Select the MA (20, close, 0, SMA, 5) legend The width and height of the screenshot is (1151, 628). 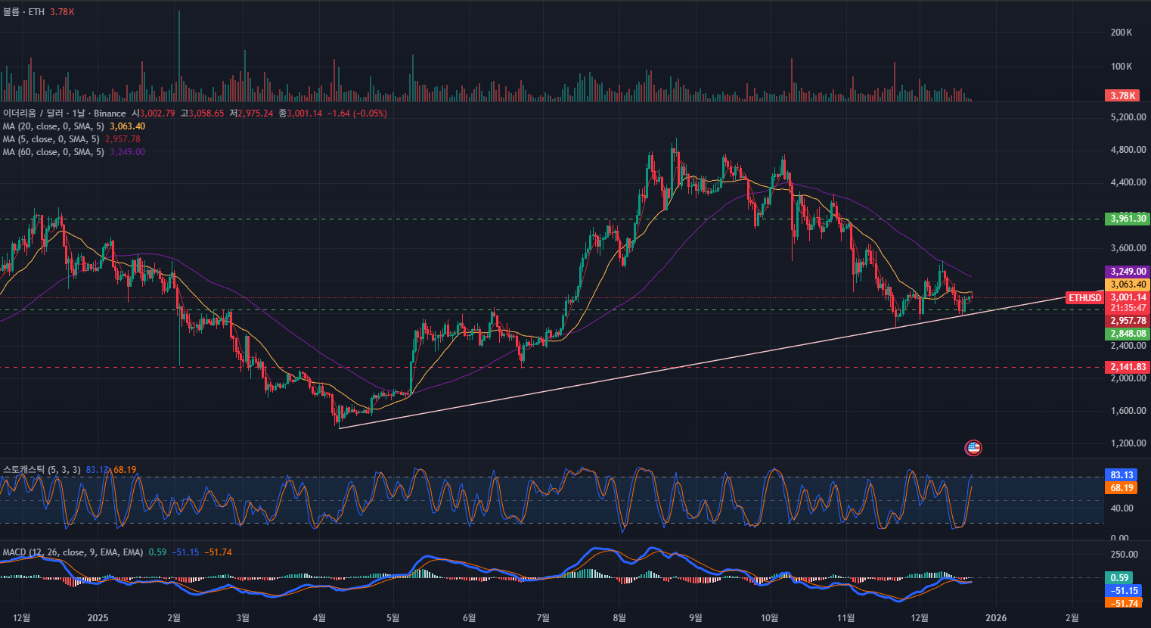53,126
